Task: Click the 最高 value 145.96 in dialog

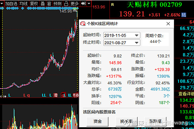Action: [115, 63]
